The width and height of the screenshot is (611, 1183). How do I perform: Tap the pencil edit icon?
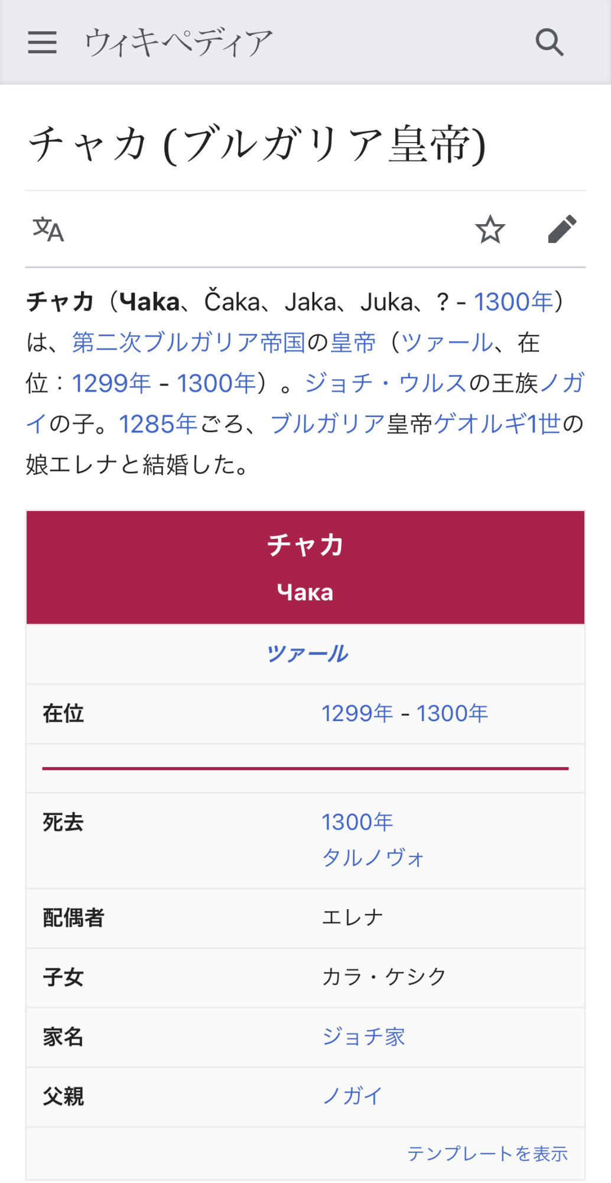tap(562, 229)
